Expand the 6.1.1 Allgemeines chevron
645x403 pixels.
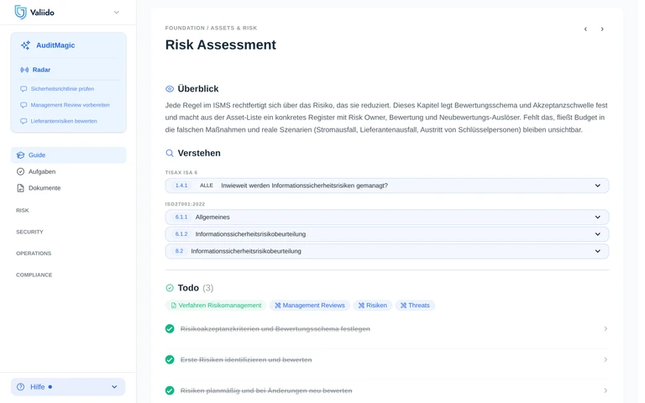[598, 217]
